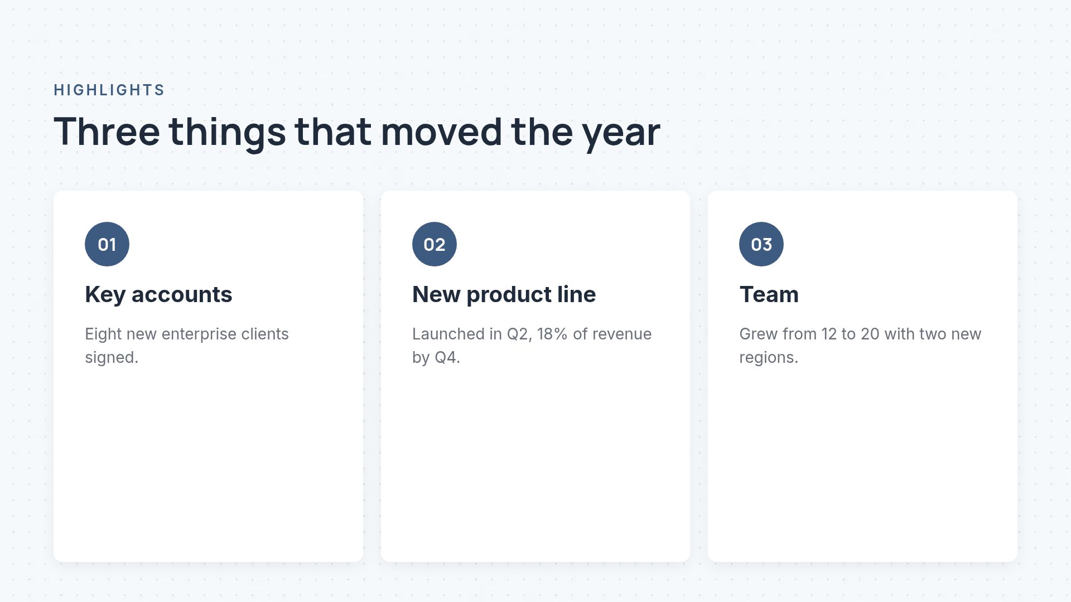Click the Eight new enterprise clients text
1071x602 pixels.
pos(187,334)
